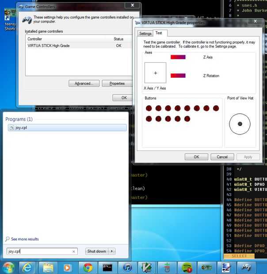Click the Programs (1) heading
The image size is (267, 274).
[19, 119]
